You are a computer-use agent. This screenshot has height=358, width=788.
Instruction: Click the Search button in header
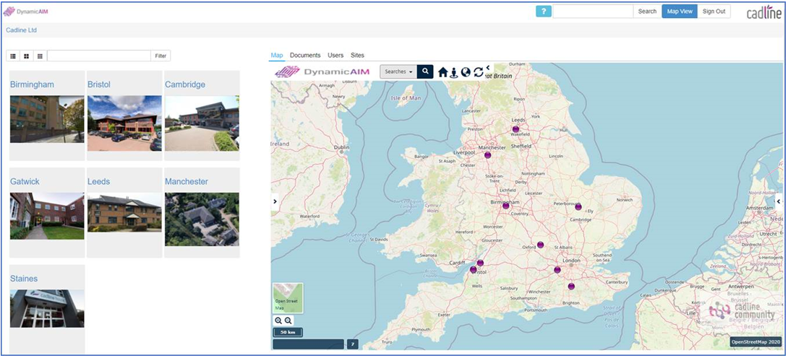pos(647,11)
